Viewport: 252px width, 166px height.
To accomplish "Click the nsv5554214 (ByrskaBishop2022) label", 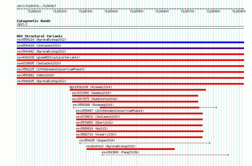I will point(42,40).
